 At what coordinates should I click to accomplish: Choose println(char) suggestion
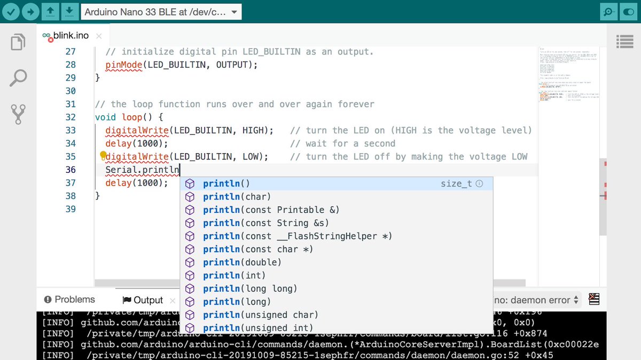pyautogui.click(x=336, y=197)
